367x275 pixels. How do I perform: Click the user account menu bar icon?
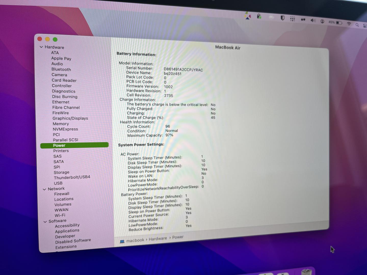pyautogui.click(x=322, y=21)
